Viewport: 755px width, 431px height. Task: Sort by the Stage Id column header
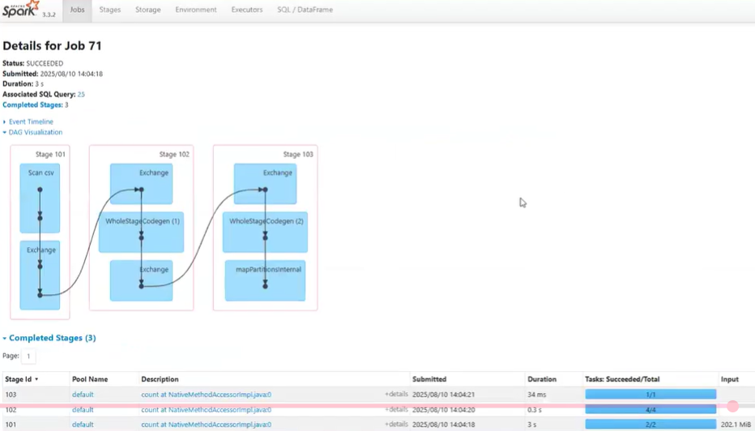(22, 379)
